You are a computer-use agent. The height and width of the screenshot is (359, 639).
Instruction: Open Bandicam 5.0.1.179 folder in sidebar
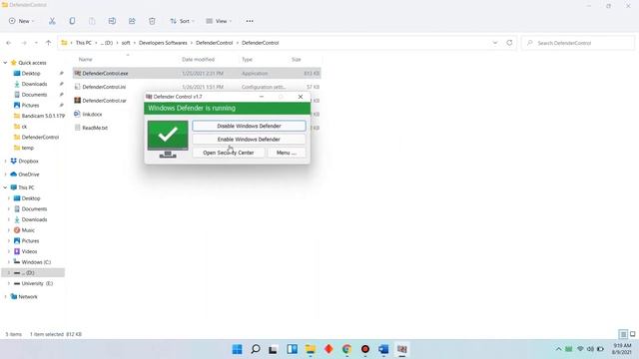coord(43,116)
